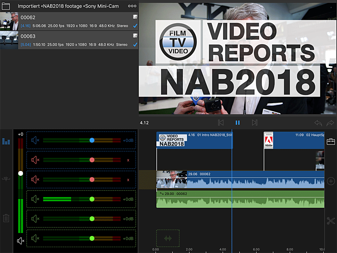The width and height of the screenshot is (337, 253).
Task: Select the 02 HauptSp clip on timeline
Action: point(294,140)
